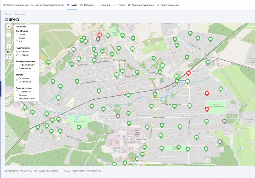Select red marker in Парковая зона Державинская
255x178 pixels.
[207, 109]
